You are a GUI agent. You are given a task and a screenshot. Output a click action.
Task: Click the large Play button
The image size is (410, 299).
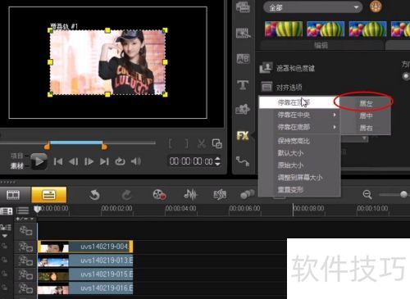[x=39, y=161]
